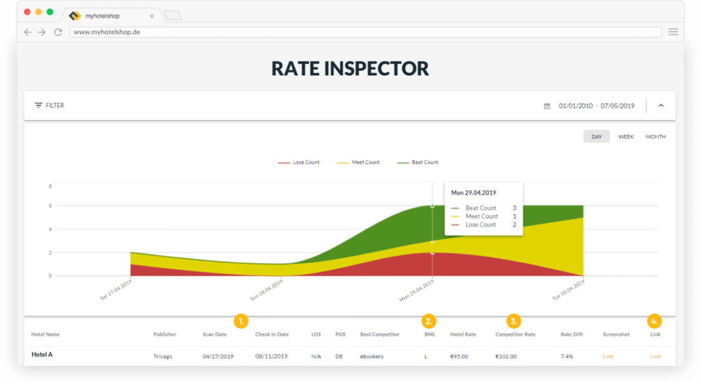Open the browser hamburger menu
Viewport: 701px width, 385px height.
[673, 32]
